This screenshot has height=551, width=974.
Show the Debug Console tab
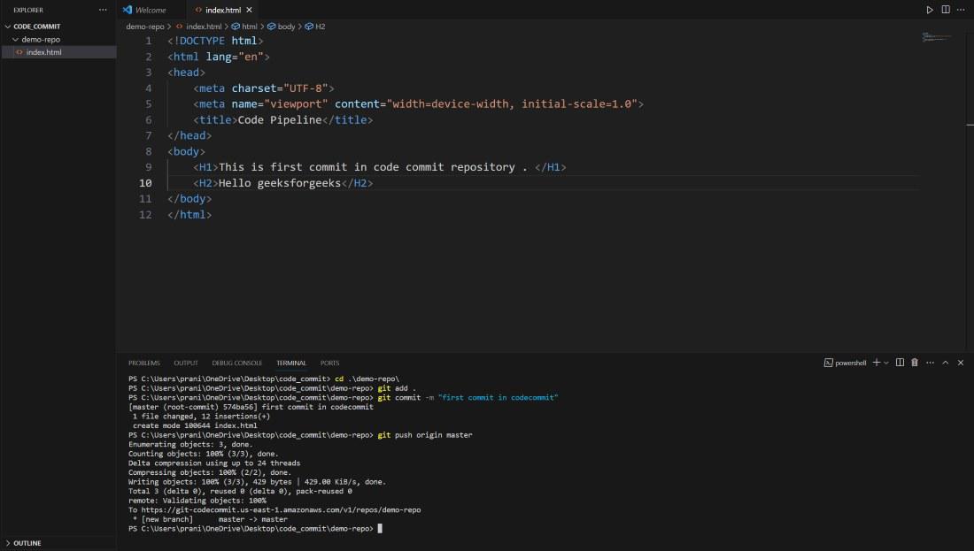click(236, 363)
